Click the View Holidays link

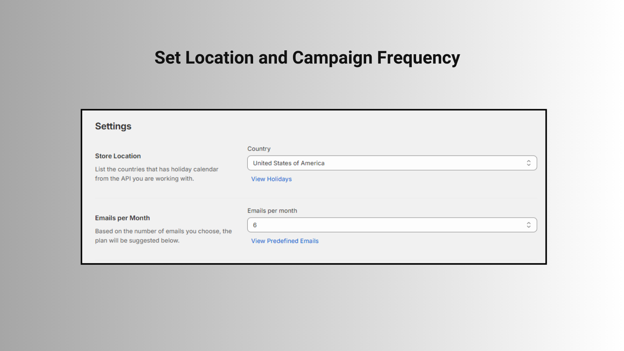pos(271,179)
